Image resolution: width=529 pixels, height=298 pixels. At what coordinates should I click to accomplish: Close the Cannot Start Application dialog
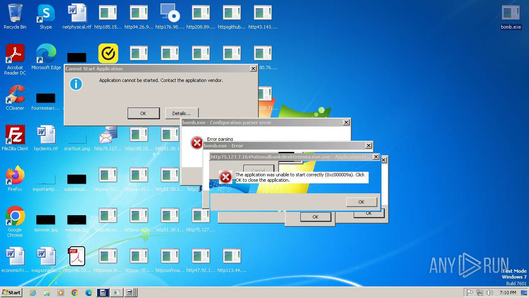point(253,69)
